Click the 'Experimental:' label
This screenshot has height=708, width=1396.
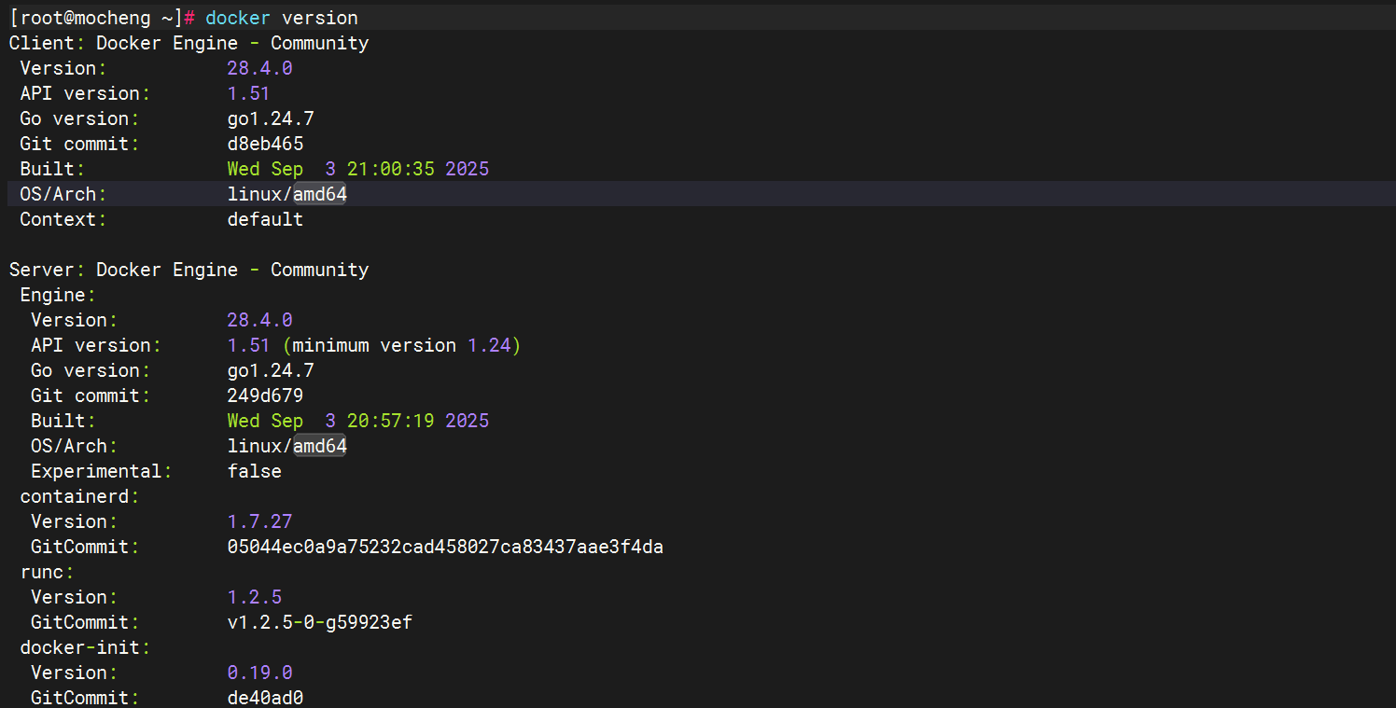click(x=102, y=471)
